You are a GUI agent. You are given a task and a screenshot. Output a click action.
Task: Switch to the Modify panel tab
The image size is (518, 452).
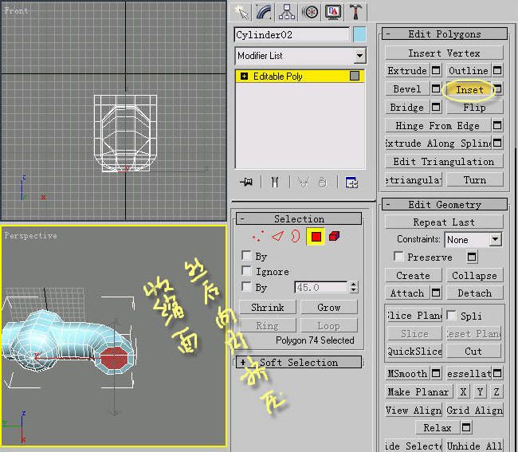(x=265, y=12)
